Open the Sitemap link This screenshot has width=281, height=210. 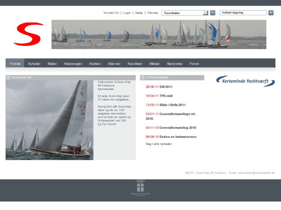click(x=153, y=13)
